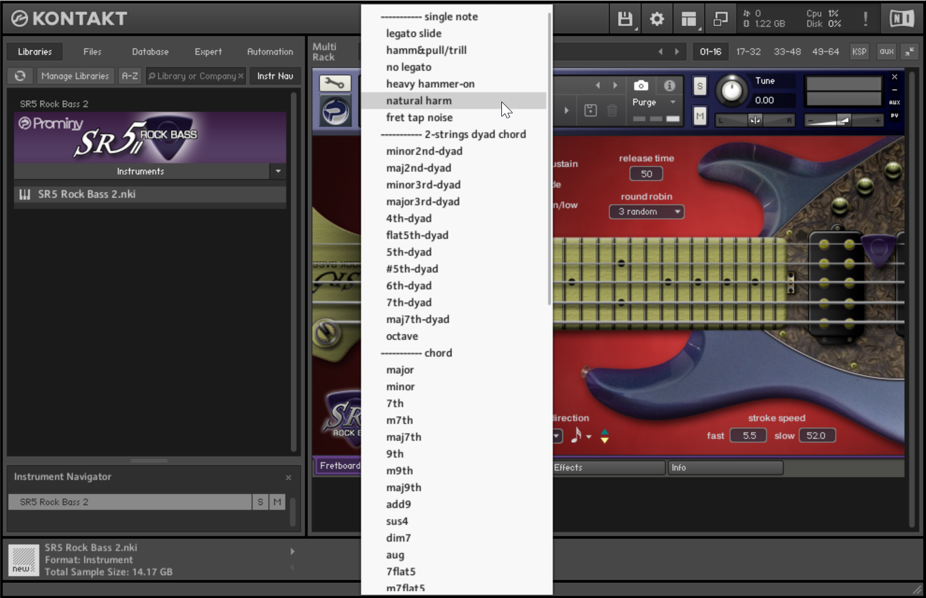Click the play arrow beside snapshot icons
This screenshot has width=926, height=598.
point(566,110)
